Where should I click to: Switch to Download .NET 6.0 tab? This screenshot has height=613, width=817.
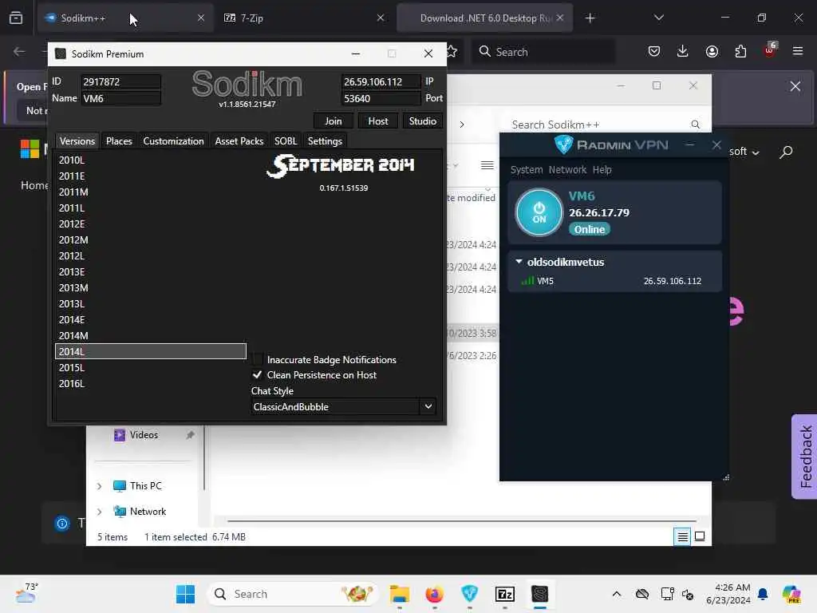(x=485, y=18)
